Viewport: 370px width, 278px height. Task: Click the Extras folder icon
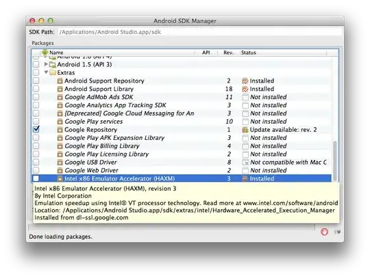pos(53,72)
